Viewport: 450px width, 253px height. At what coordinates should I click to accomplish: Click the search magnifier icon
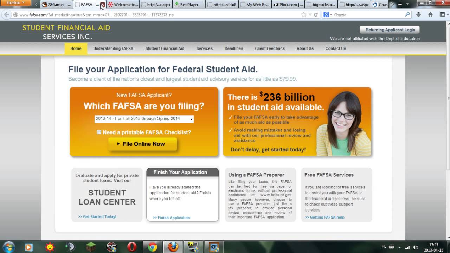click(407, 15)
